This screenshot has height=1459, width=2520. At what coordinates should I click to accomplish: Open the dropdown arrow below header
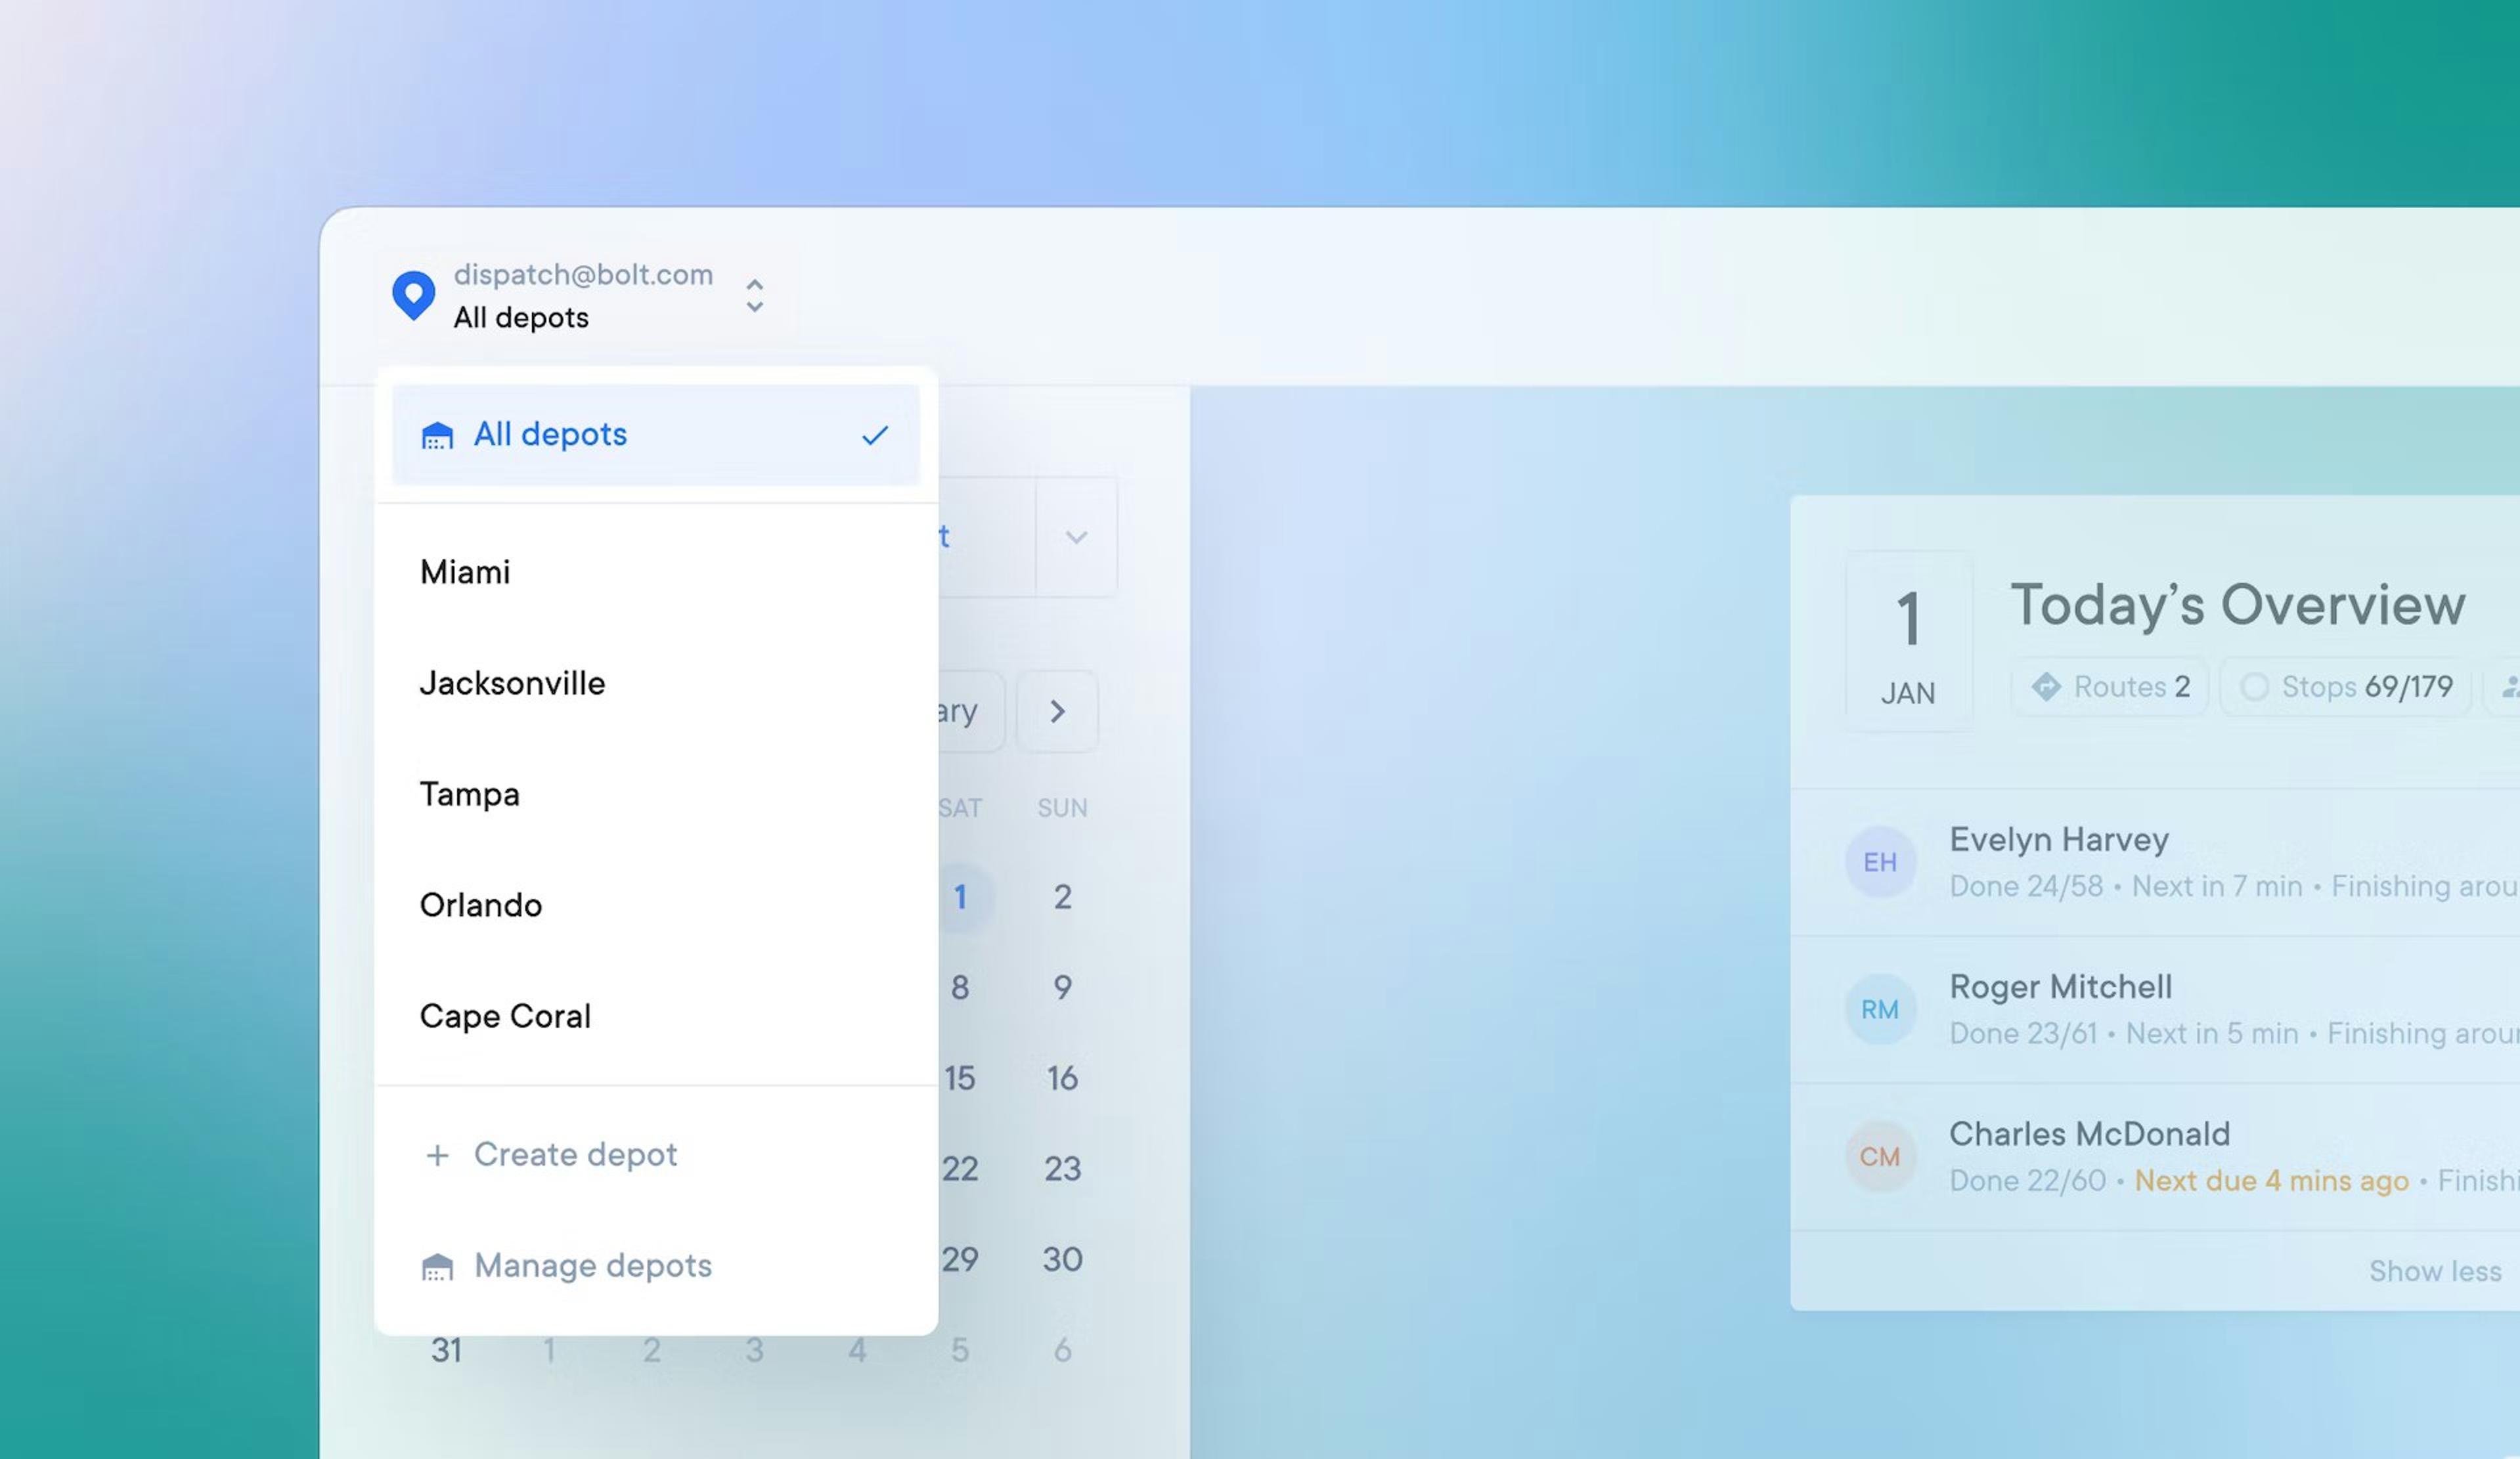click(x=1076, y=538)
